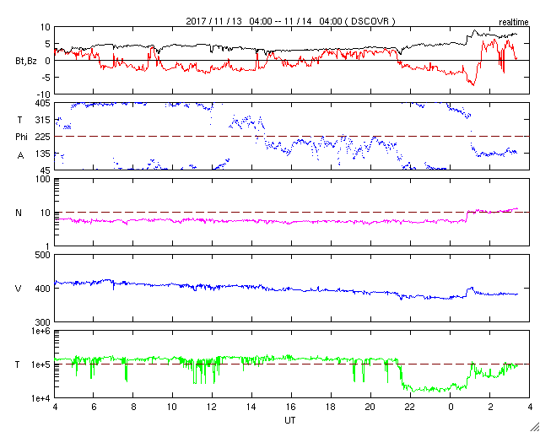Click the "18" hour tick on the UT axis
This screenshot has width=540, height=432.
click(331, 407)
